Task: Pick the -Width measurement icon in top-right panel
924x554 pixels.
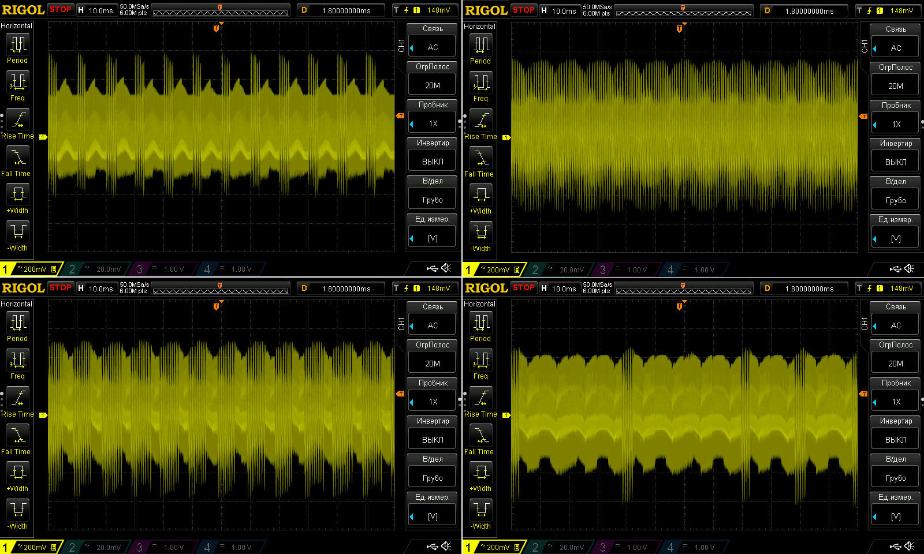Action: click(480, 232)
